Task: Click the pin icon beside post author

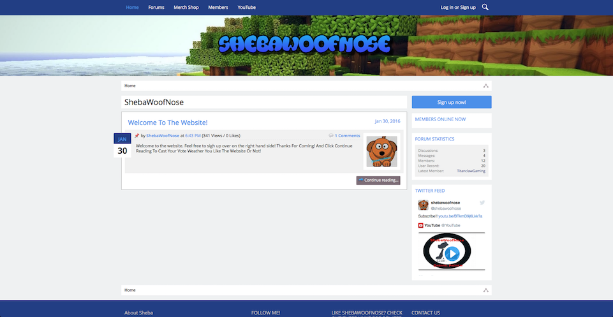Action: click(x=137, y=136)
